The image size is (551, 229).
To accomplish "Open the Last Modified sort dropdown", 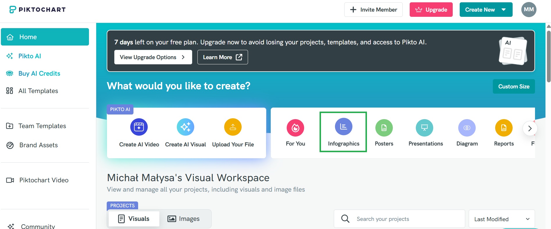I will coord(502,219).
